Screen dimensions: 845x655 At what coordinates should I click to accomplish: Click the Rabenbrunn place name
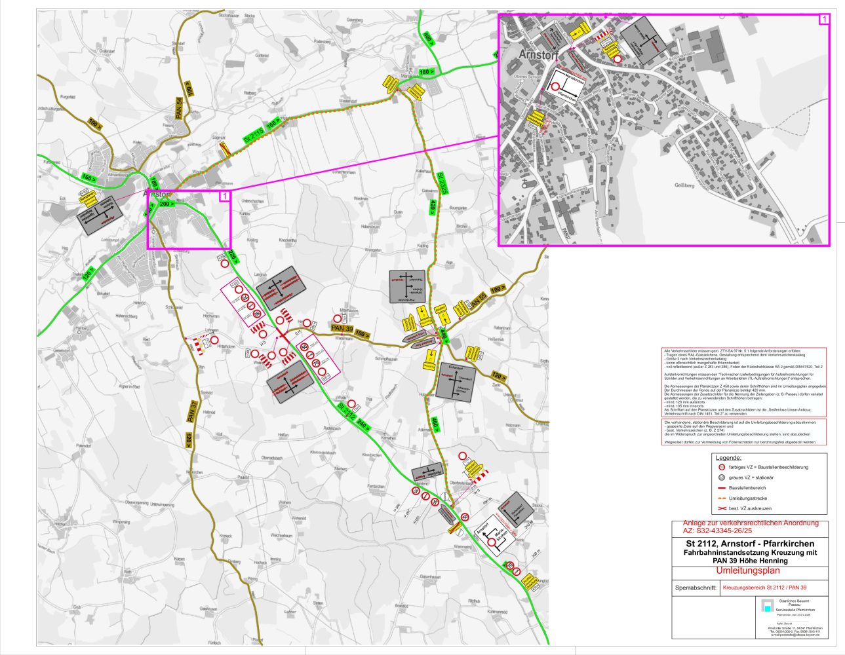point(503,327)
